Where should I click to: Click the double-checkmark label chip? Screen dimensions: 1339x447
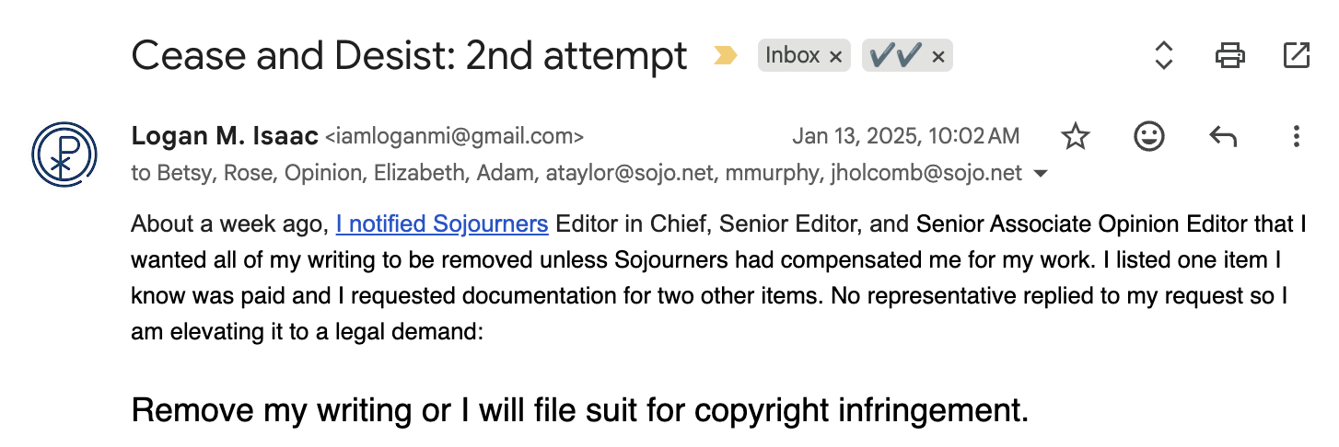pyautogui.click(x=895, y=56)
